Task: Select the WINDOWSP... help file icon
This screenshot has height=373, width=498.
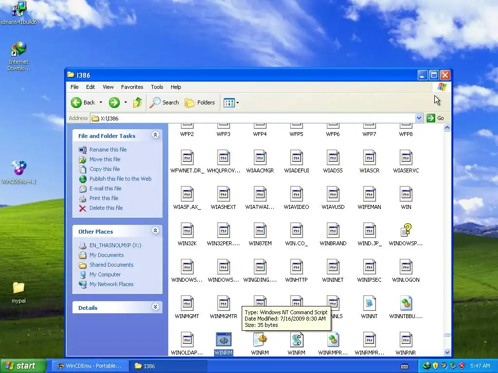Action: (x=406, y=231)
